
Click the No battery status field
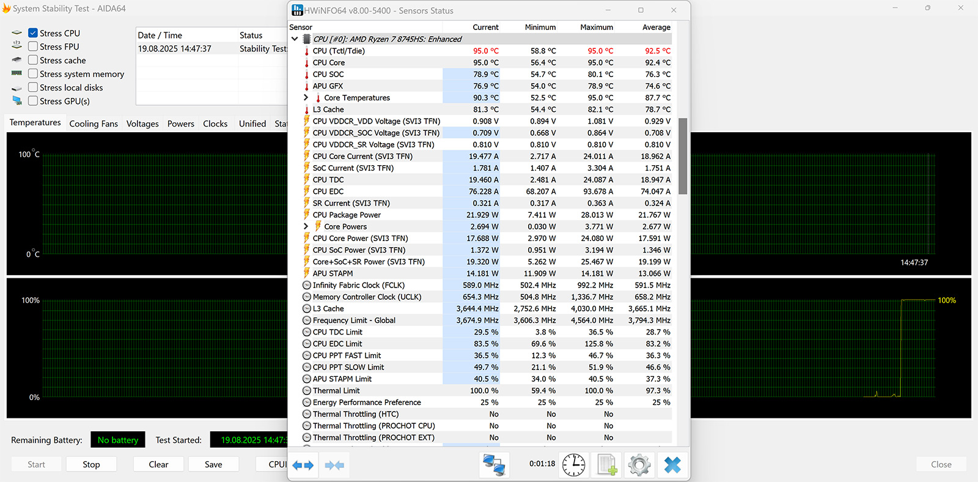118,440
